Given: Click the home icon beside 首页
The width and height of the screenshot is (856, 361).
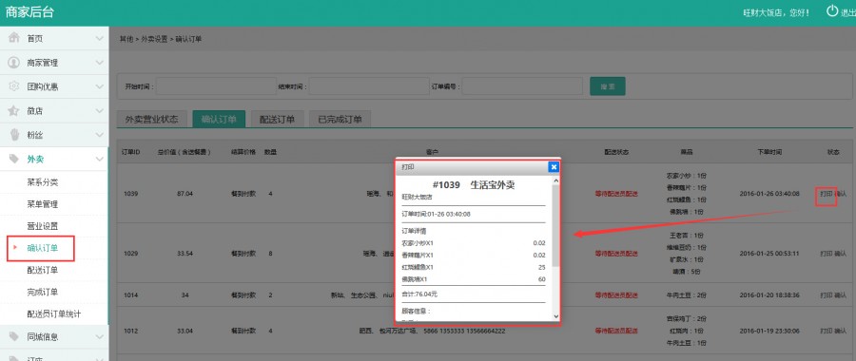Looking at the screenshot, I should point(14,38).
